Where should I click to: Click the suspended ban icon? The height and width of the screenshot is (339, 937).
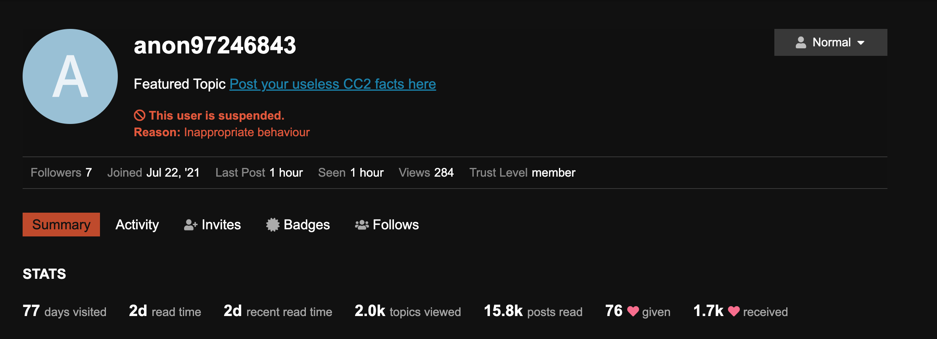[x=140, y=116]
